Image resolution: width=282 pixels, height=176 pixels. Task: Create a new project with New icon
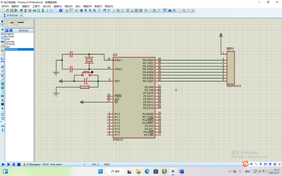(3, 11)
